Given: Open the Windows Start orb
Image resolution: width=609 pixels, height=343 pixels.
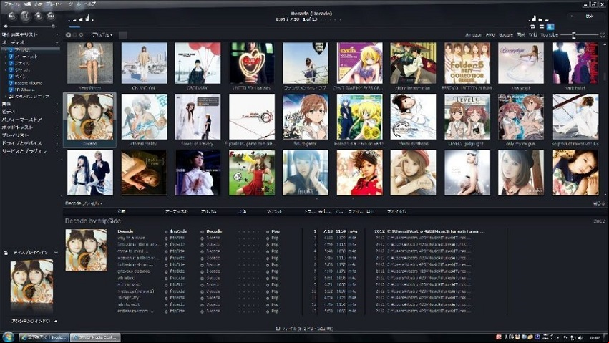Looking at the screenshot, I should click(x=8, y=337).
